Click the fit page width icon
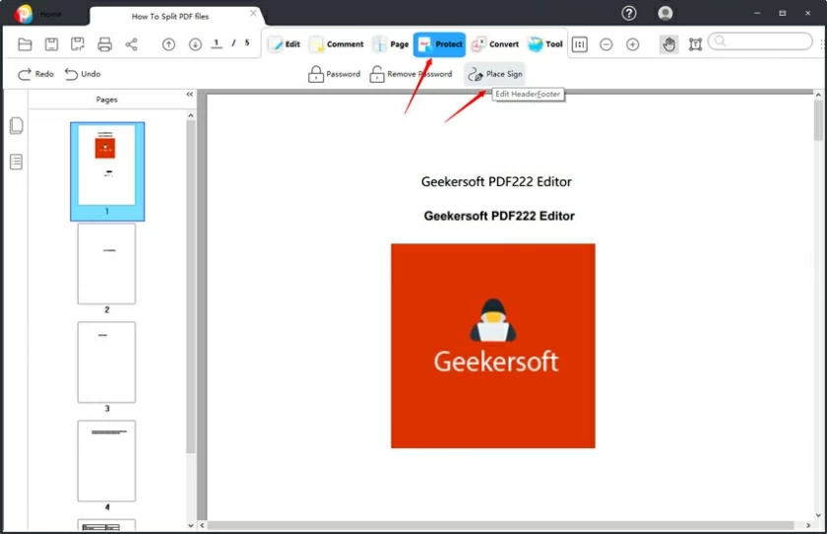827x534 pixels. point(580,45)
